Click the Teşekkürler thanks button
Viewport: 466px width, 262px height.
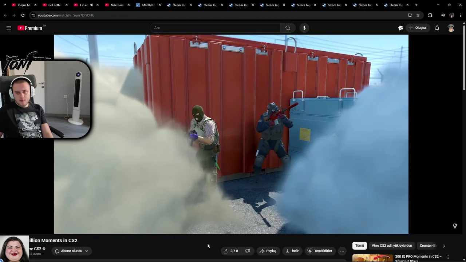tap(320, 251)
